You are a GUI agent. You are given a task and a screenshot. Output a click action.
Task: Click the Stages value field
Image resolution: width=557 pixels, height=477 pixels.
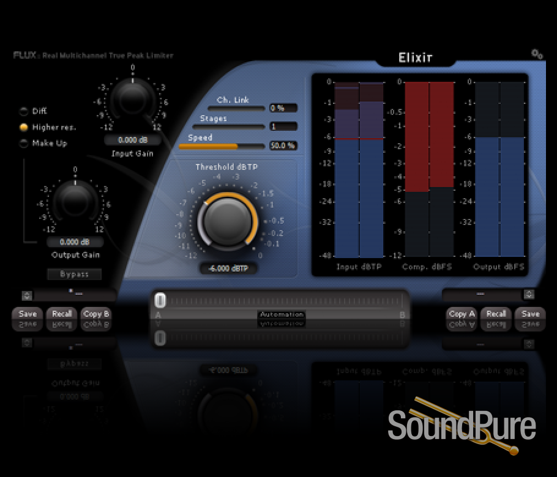click(283, 127)
